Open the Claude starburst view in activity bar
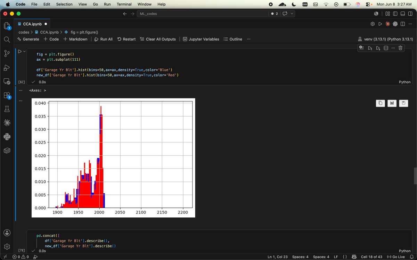 tap(7, 123)
